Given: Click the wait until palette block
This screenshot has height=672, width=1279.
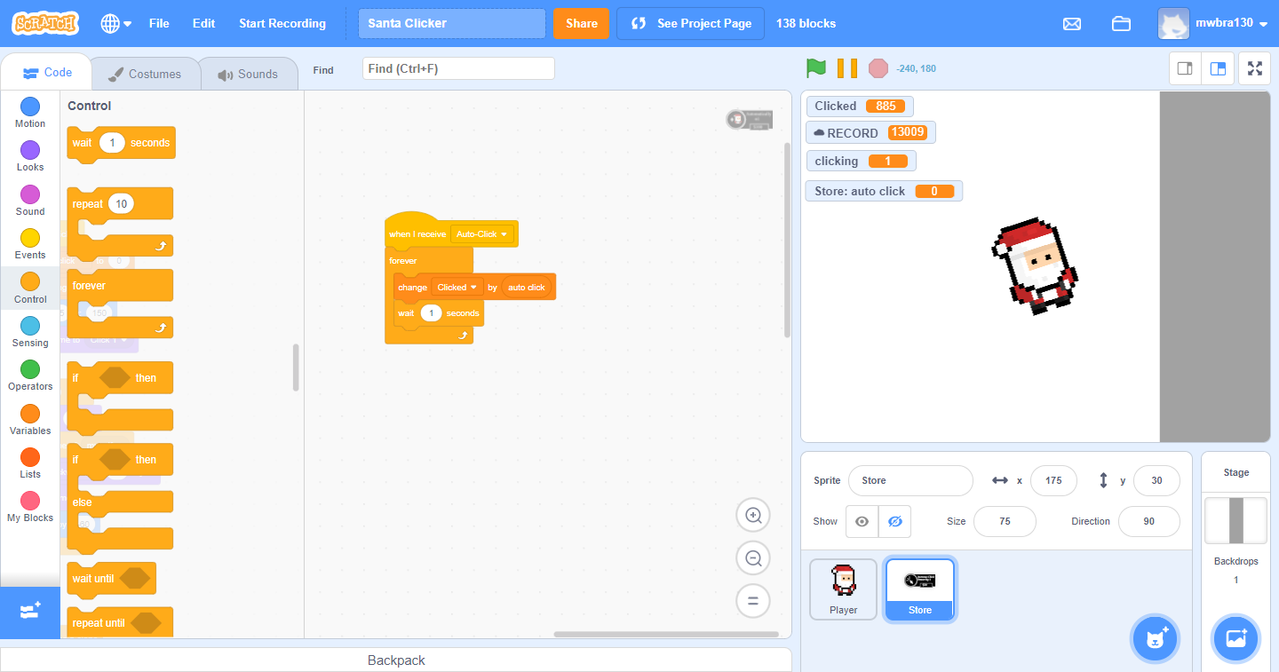Looking at the screenshot, I should (111, 579).
